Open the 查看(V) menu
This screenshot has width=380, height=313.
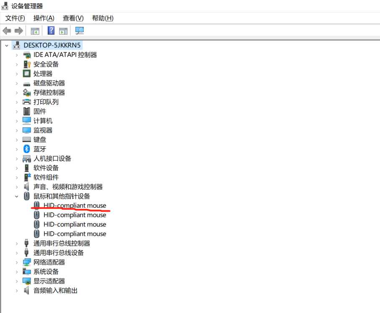(x=73, y=18)
